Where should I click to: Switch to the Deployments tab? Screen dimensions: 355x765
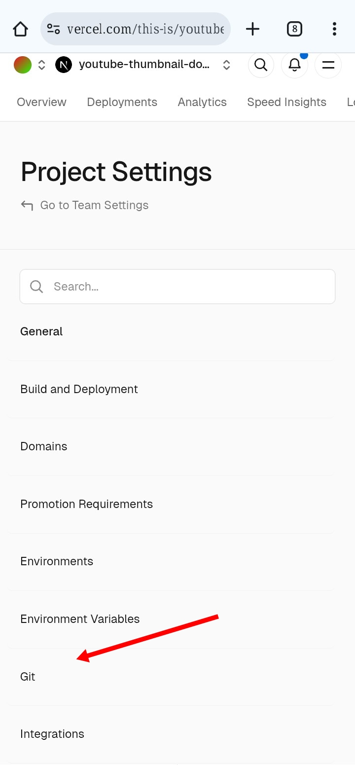pyautogui.click(x=122, y=102)
